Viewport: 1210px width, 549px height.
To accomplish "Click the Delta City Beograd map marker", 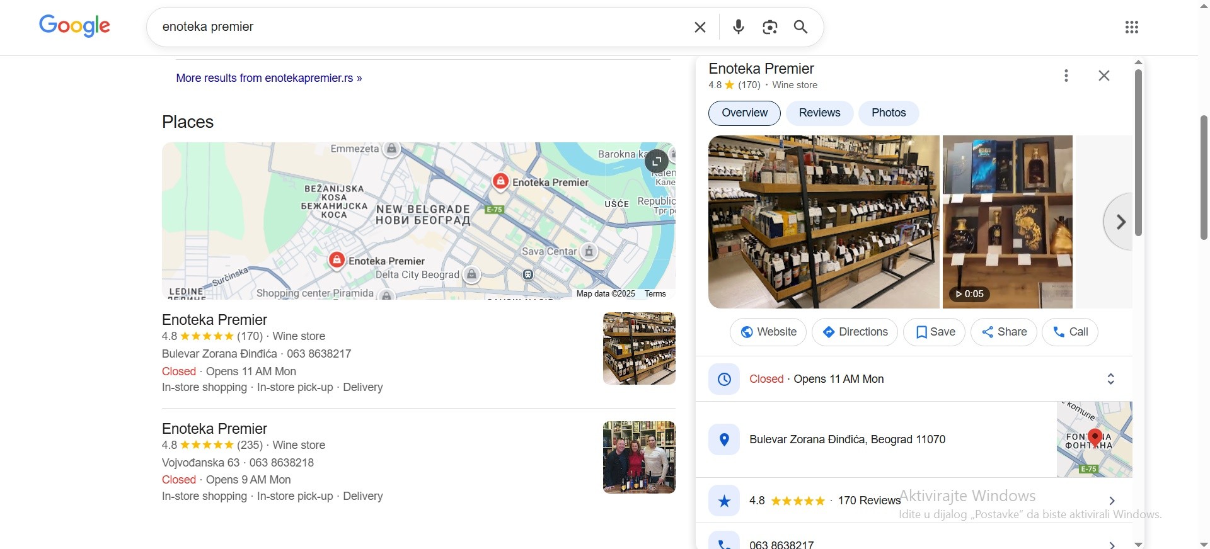I will pos(471,274).
